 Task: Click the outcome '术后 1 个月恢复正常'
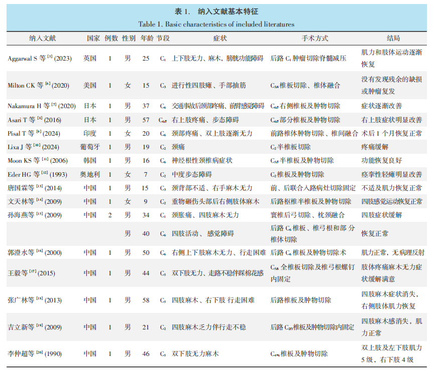[x=391, y=133]
